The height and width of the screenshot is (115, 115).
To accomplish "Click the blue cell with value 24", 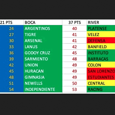I will (12, 28).
